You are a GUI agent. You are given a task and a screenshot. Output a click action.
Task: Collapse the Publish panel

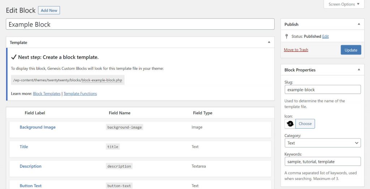point(358,24)
